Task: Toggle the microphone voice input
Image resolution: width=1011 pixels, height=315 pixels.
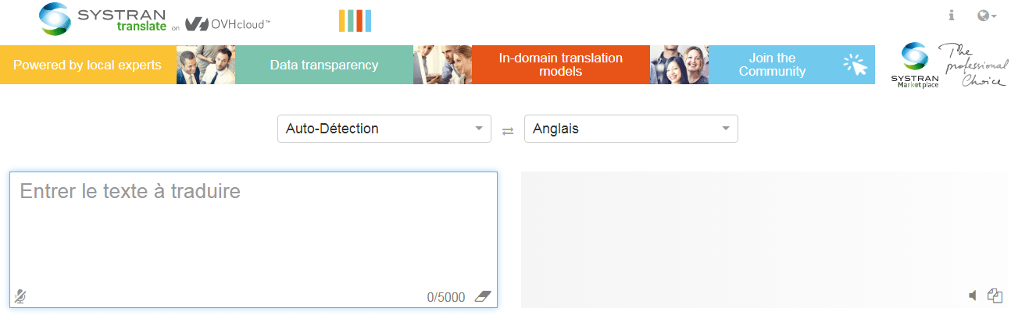Action: [x=20, y=296]
